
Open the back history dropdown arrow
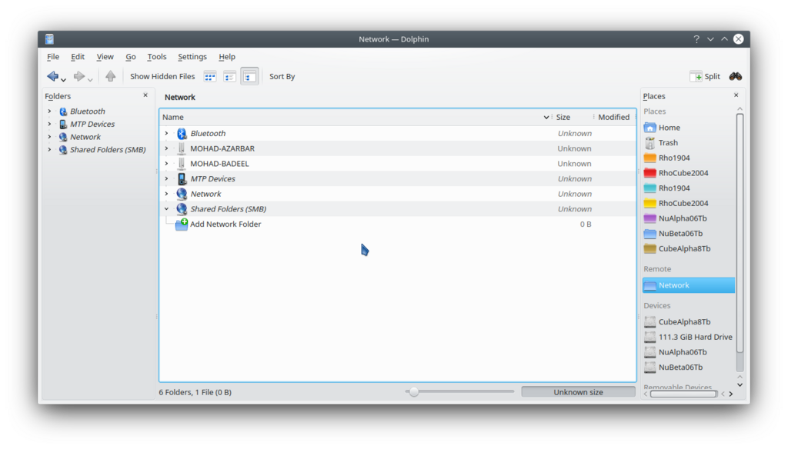[63, 79]
